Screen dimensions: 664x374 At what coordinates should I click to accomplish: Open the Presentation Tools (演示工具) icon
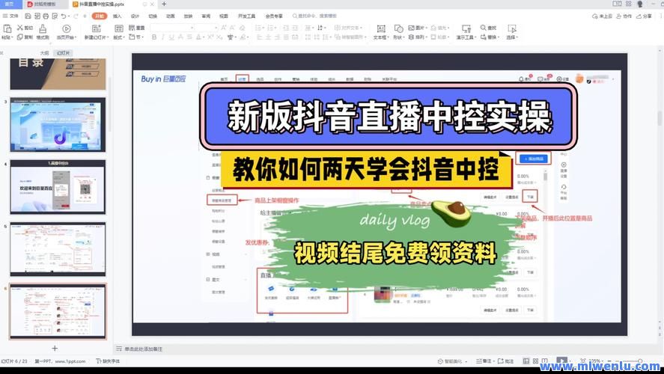tap(468, 31)
